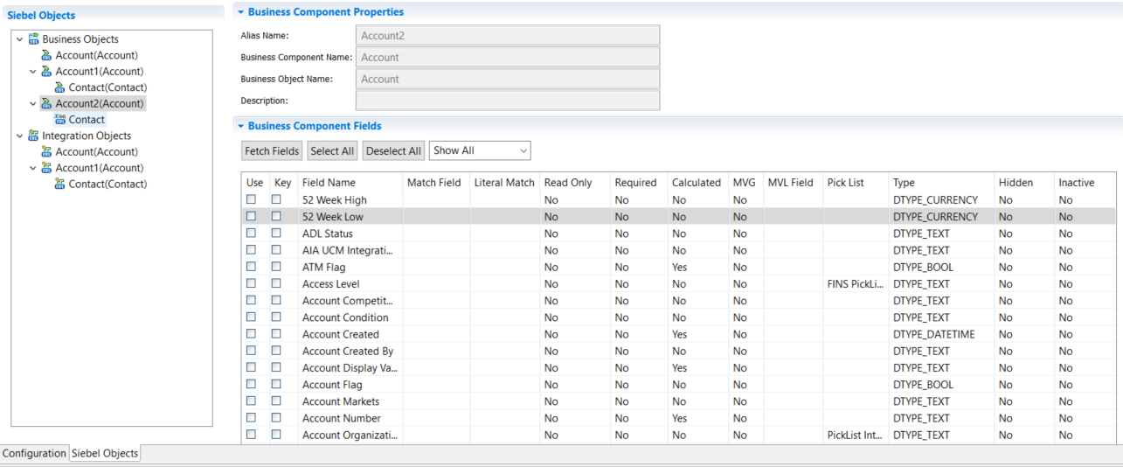Click the Read Only column header
This screenshot has height=467, width=1123.
575,183
